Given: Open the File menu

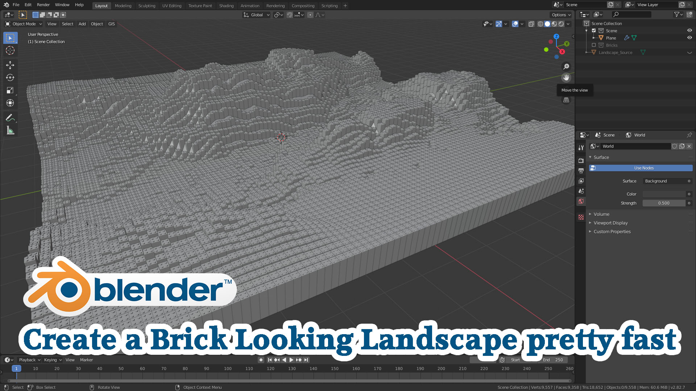Looking at the screenshot, I should click(16, 5).
